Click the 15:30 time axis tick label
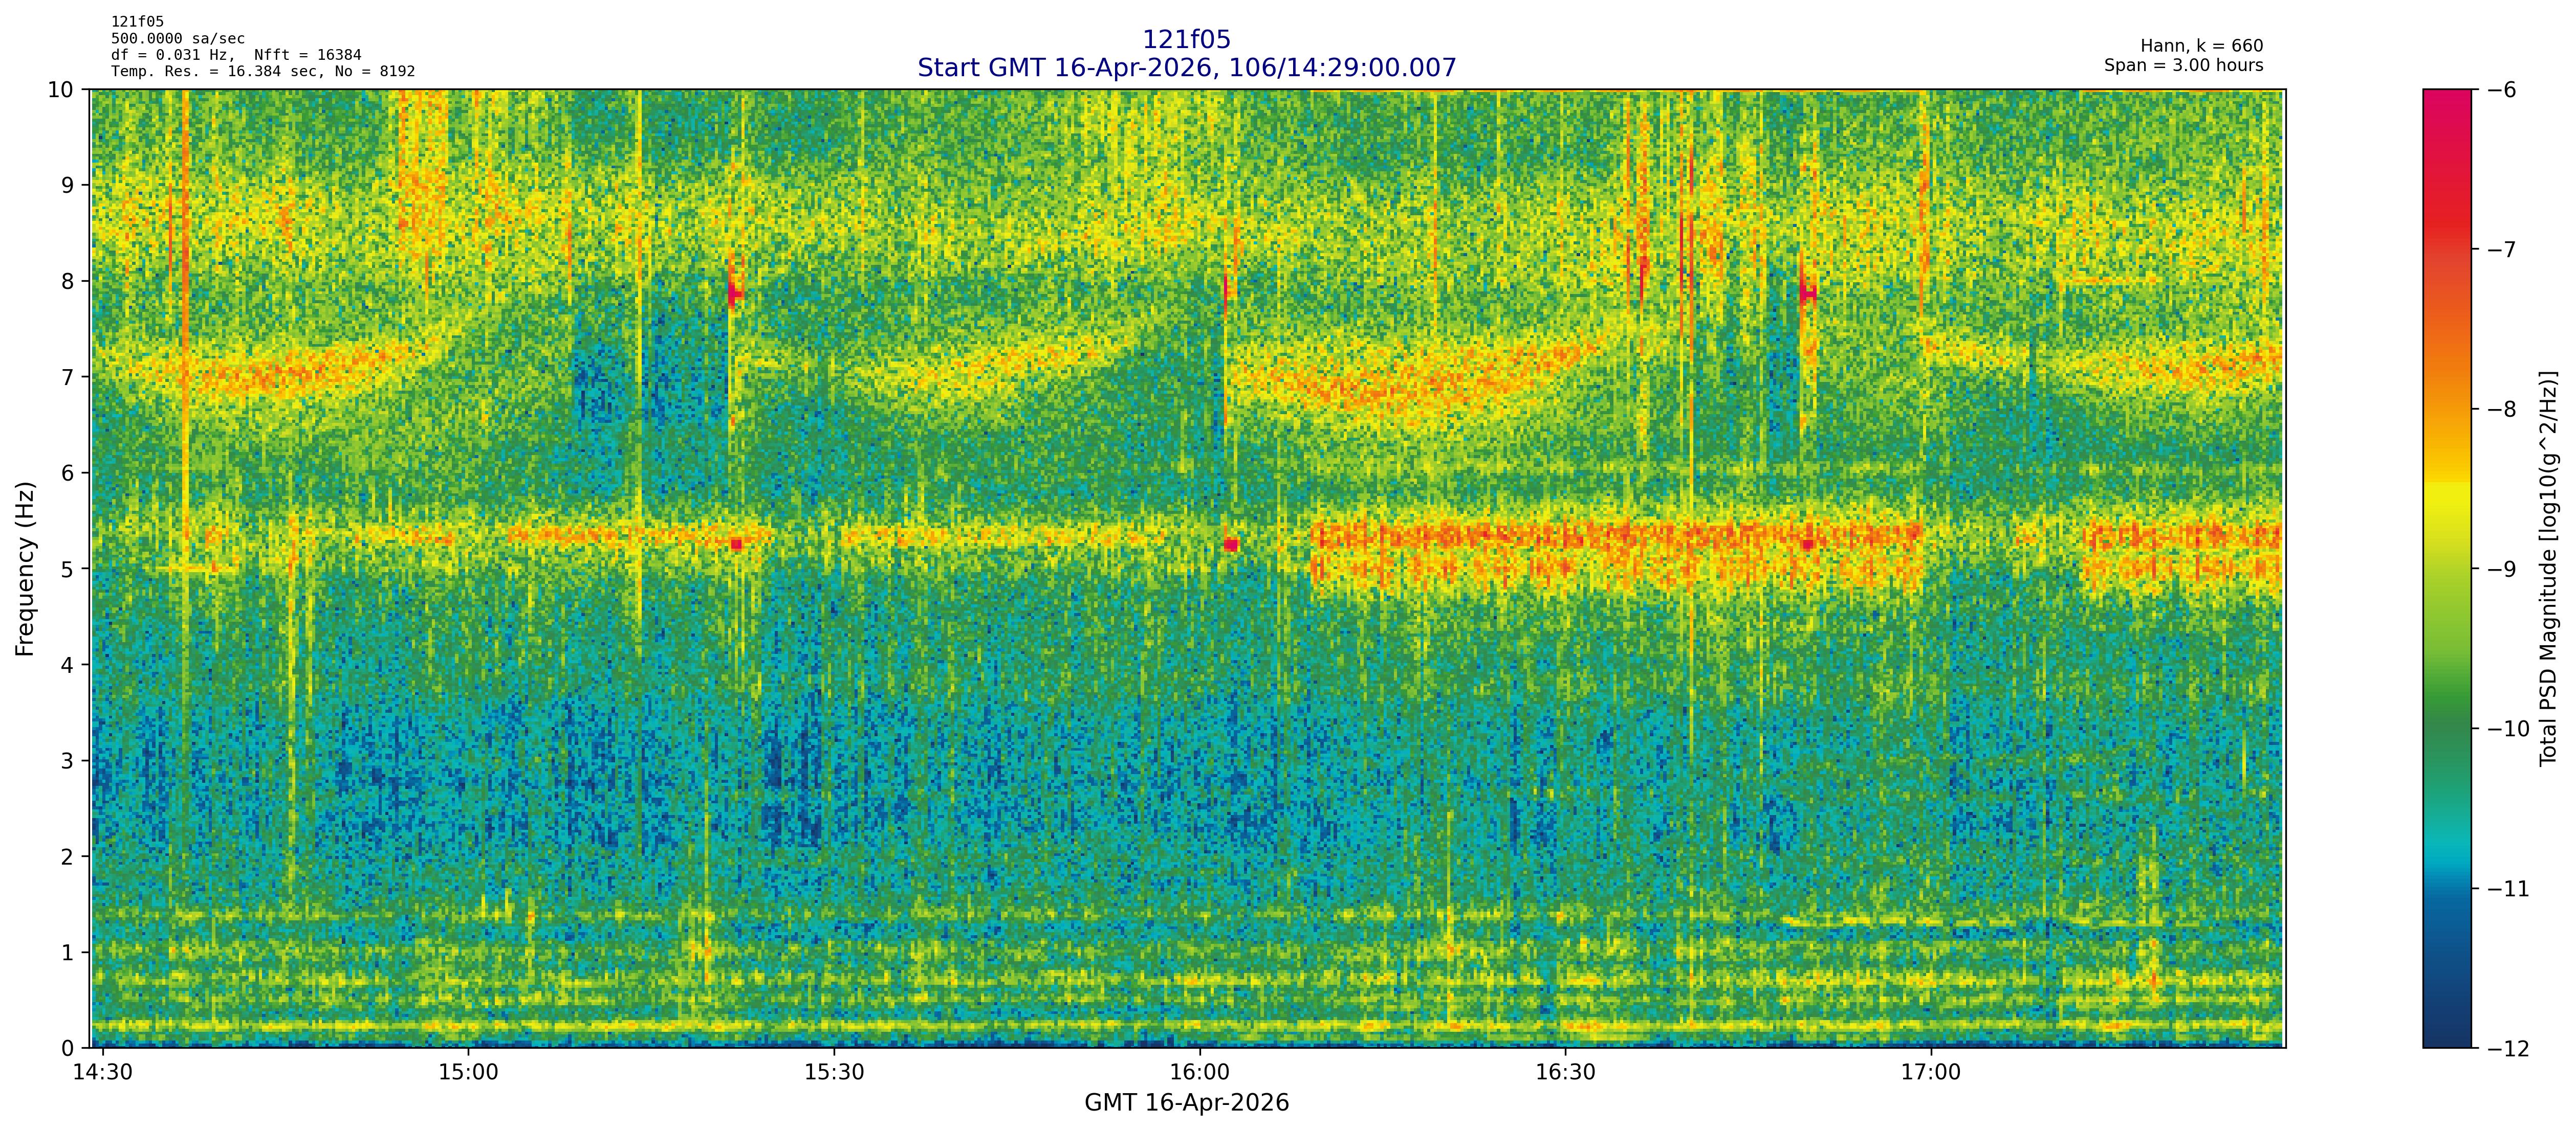Viewport: 2576px width, 1131px height. point(834,1072)
